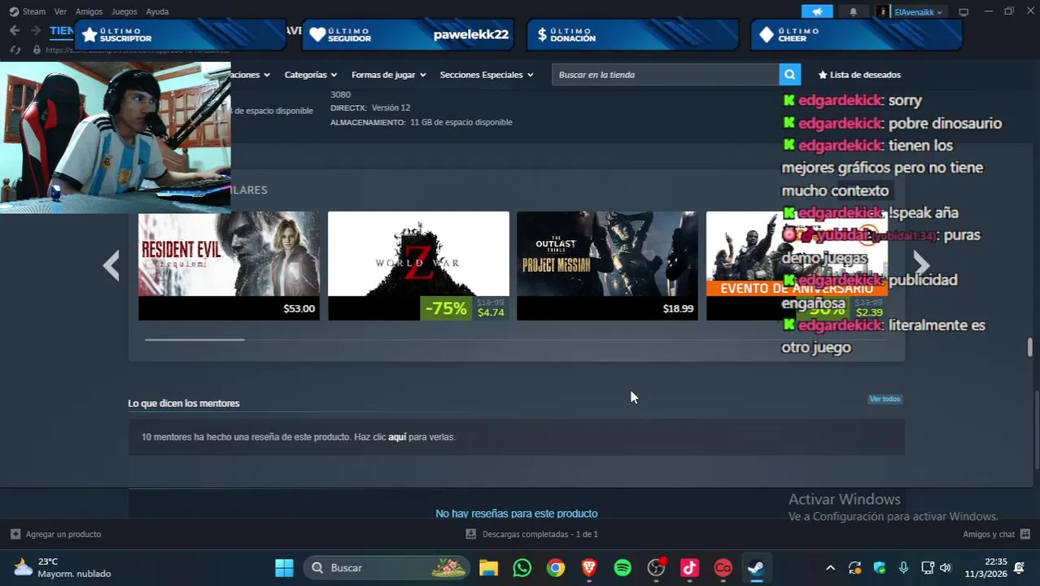
Task: Open The Outlast Trials Project Messiah card
Action: pyautogui.click(x=607, y=265)
